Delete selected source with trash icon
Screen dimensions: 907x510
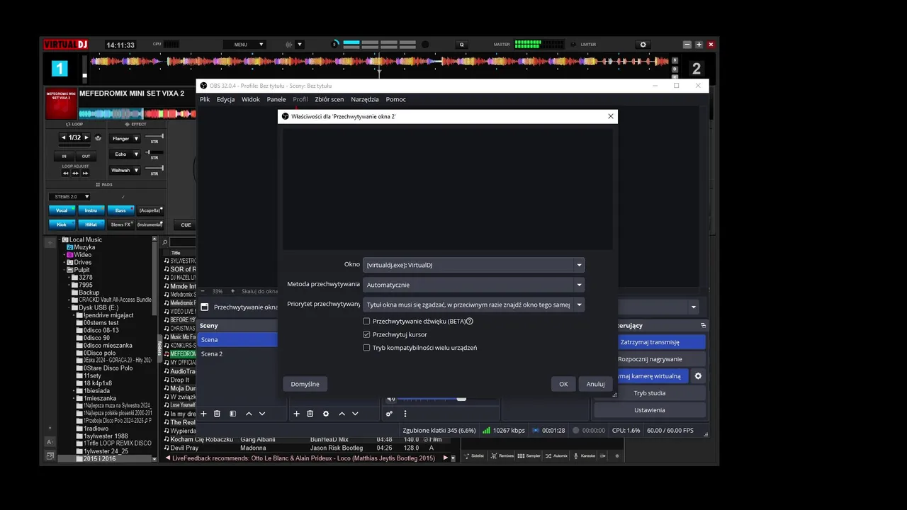310,414
